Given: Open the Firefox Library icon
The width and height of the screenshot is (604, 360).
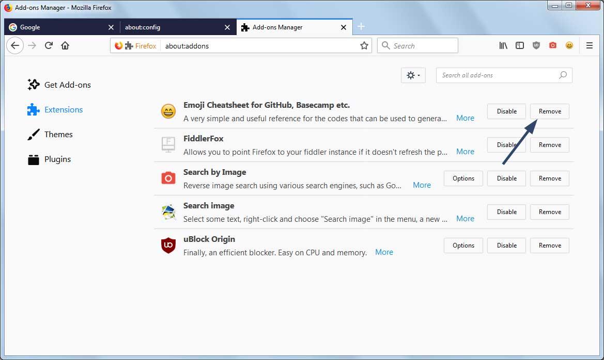Looking at the screenshot, I should [x=503, y=45].
